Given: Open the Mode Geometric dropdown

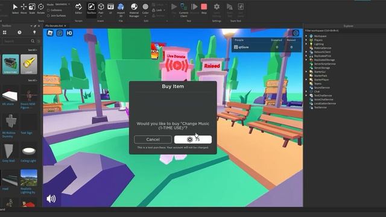Looking at the screenshot, I should 63,4.
